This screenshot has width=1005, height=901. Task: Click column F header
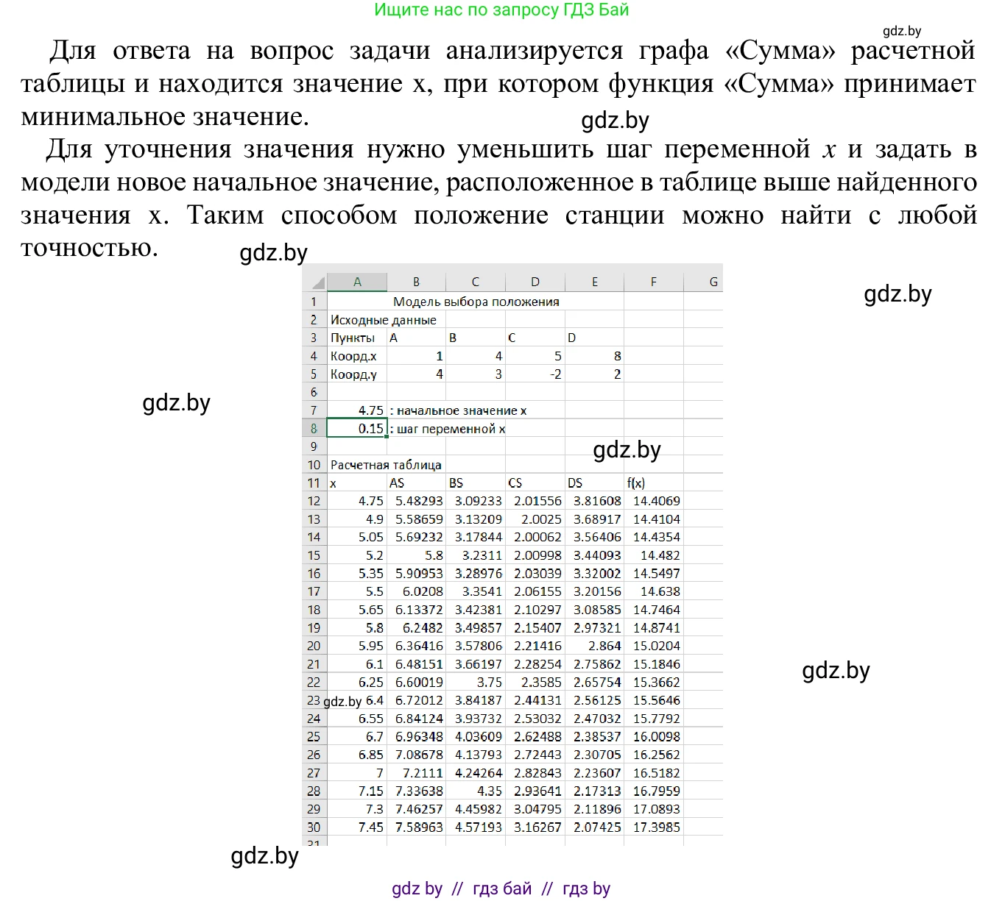click(653, 282)
